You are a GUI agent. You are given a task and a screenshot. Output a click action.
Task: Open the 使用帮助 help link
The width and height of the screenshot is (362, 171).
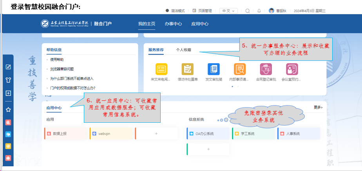pyautogui.click(x=57, y=60)
